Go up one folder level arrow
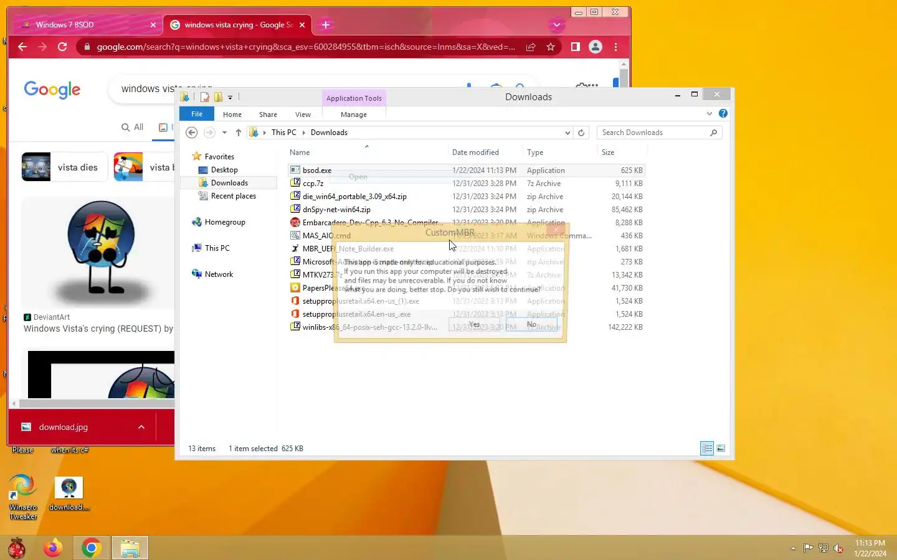This screenshot has width=897, height=560. point(239,133)
